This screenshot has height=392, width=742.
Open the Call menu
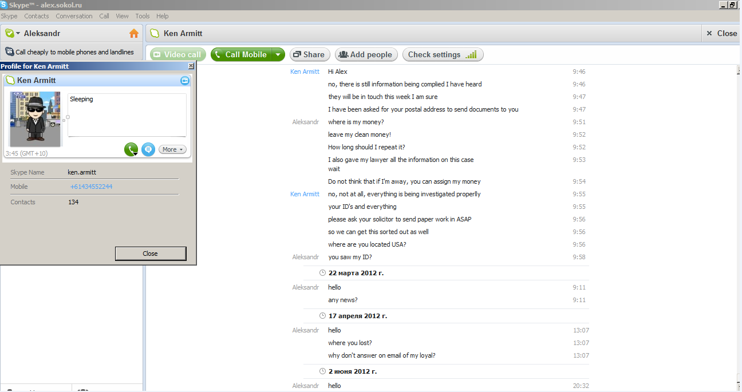click(104, 16)
